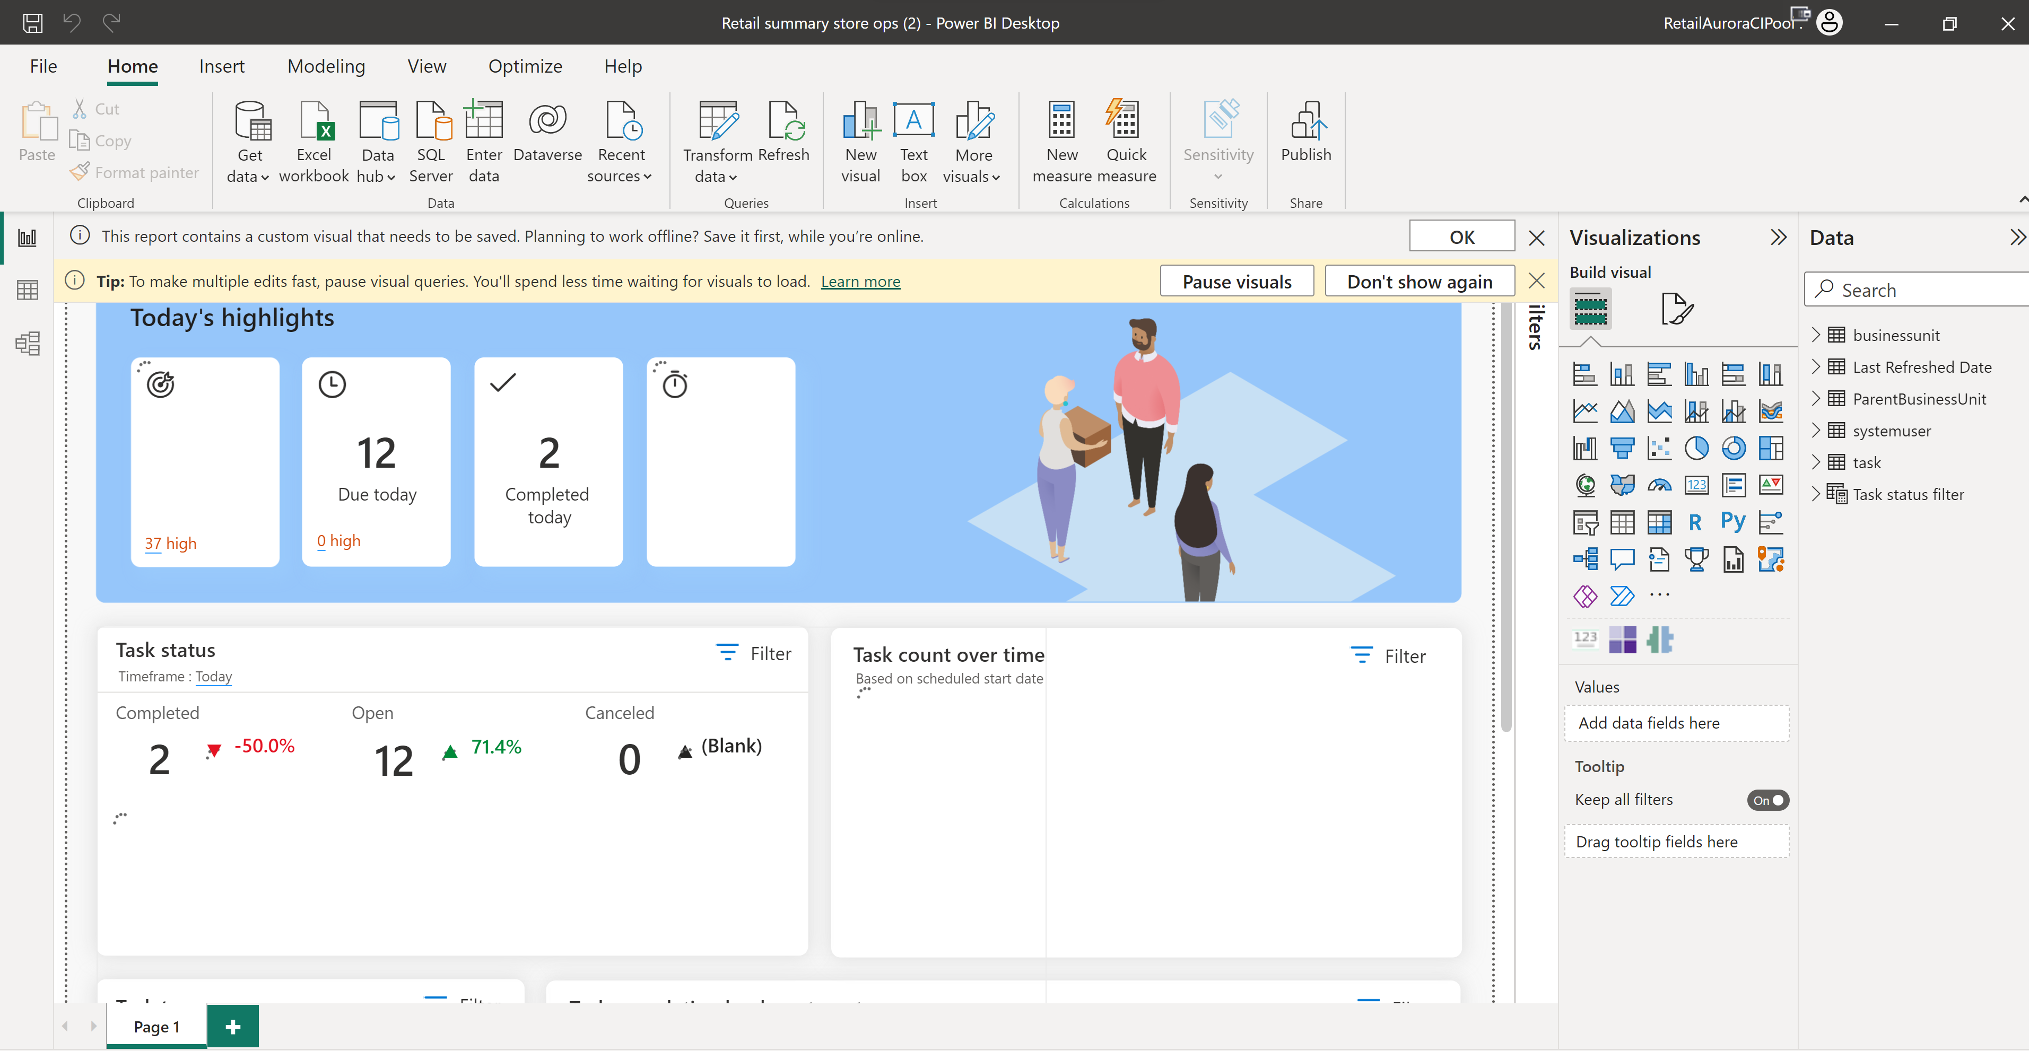Open the Modeling ribbon tab
The width and height of the screenshot is (2029, 1051).
point(326,63)
